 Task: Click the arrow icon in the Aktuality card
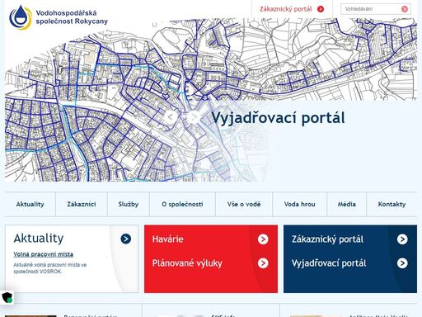tap(126, 239)
